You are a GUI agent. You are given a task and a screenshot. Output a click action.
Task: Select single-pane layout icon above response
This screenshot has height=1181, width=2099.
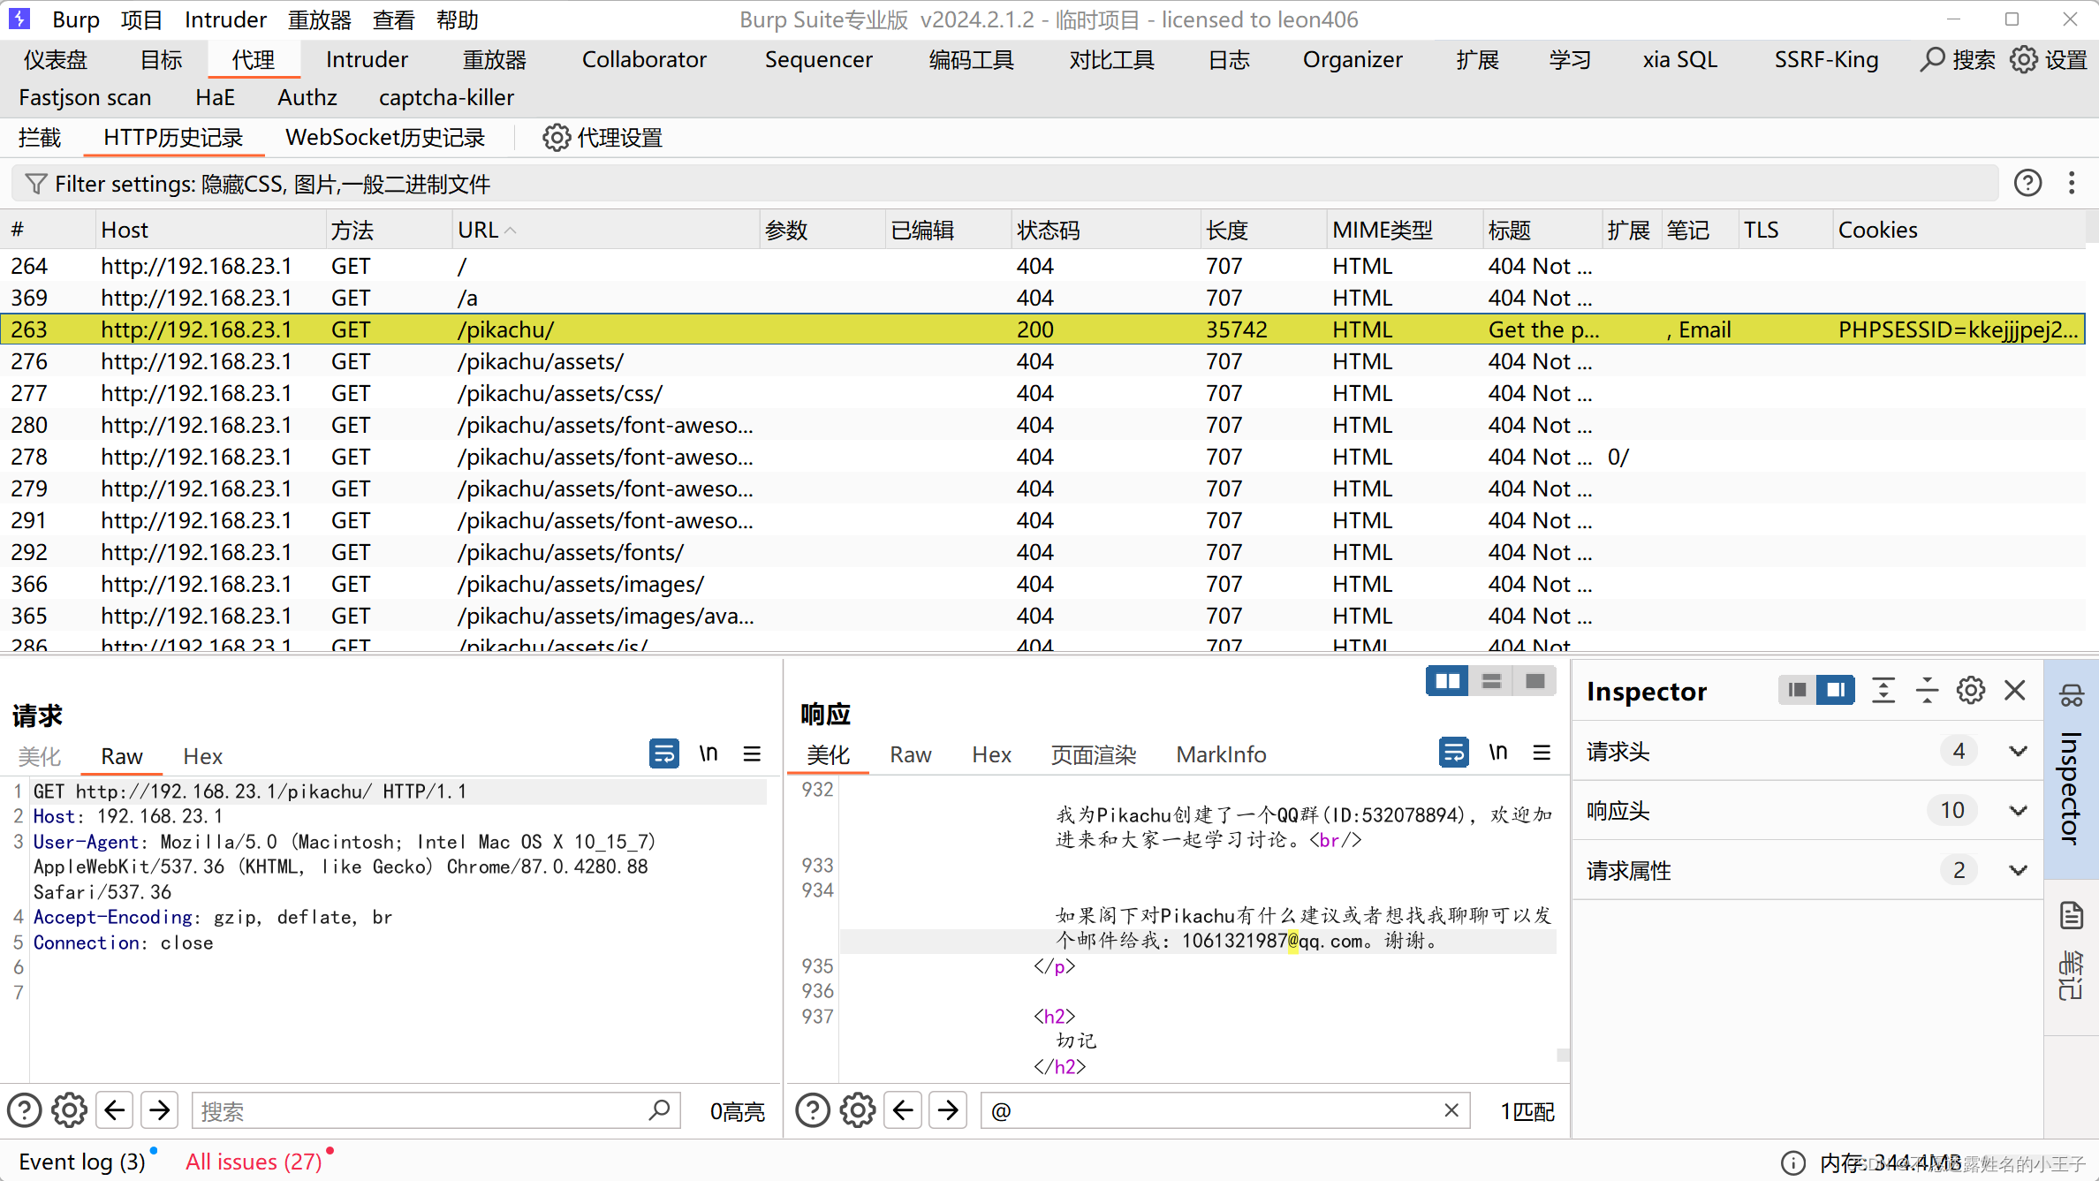click(x=1534, y=680)
